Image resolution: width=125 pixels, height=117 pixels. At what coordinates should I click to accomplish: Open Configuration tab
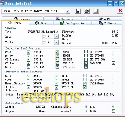click(72, 23)
